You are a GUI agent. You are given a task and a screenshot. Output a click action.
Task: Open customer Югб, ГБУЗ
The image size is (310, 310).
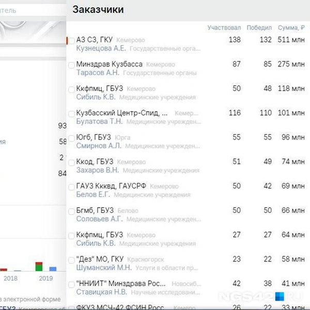pyautogui.click(x=94, y=137)
